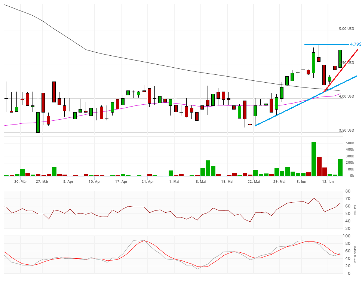Screen dimensions: 362x286
Task: Click the 4,00 USD price axis label
Action: pyautogui.click(x=346, y=96)
